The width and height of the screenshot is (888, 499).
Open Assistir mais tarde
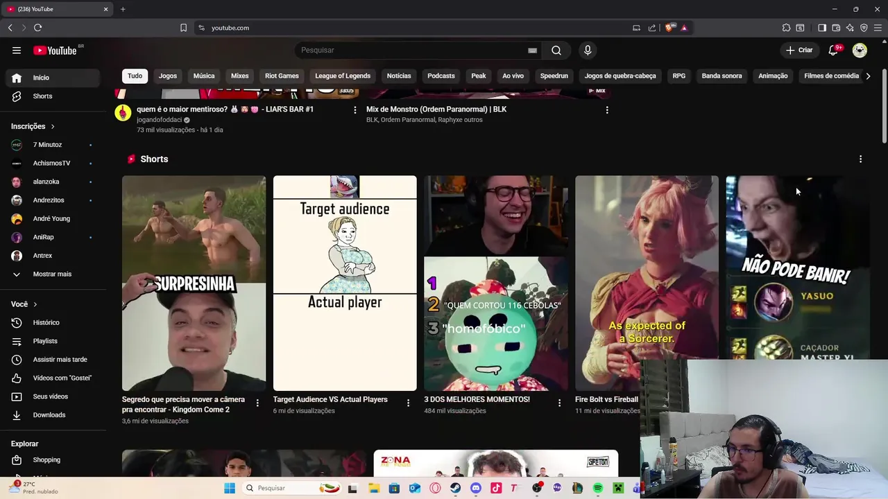[x=54, y=360]
